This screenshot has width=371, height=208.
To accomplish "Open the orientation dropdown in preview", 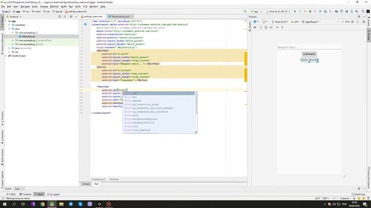I will coord(264,22).
